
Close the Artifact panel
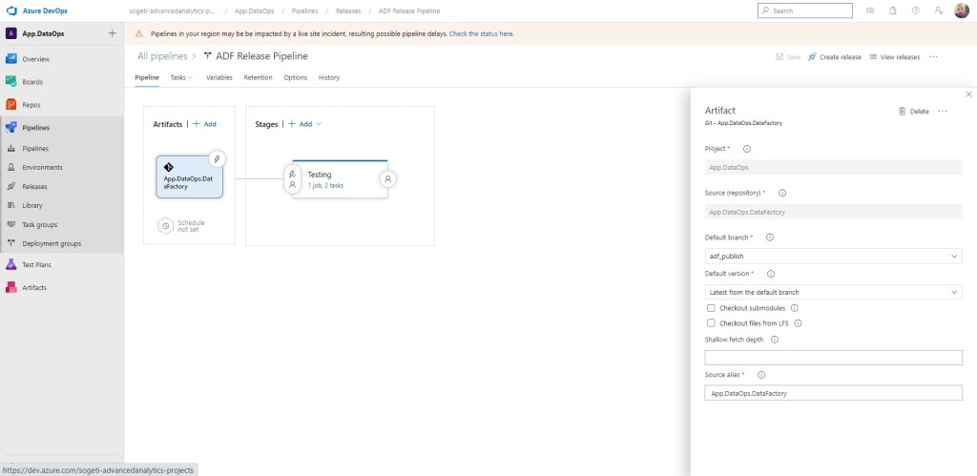pos(968,94)
